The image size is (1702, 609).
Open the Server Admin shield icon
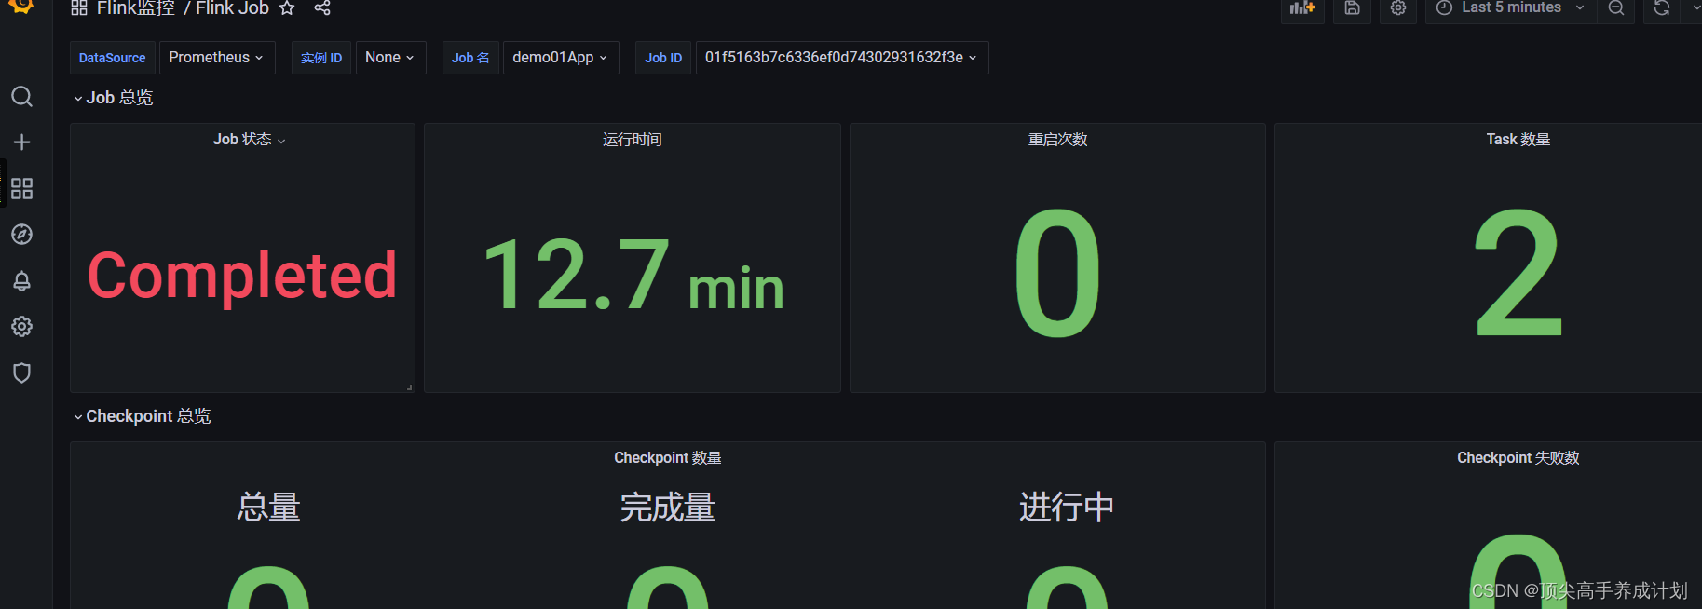pyautogui.click(x=21, y=372)
